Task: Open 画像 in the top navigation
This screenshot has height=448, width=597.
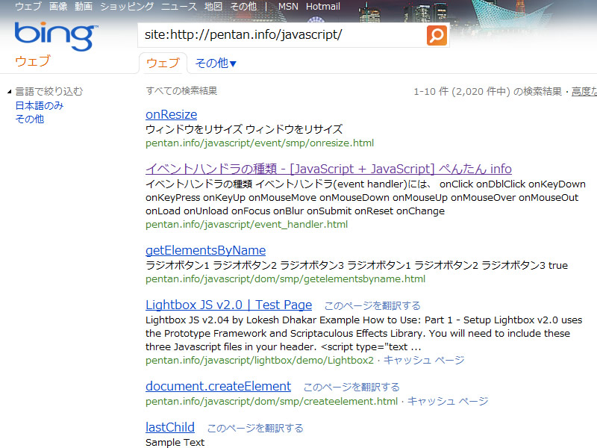Action: point(58,7)
